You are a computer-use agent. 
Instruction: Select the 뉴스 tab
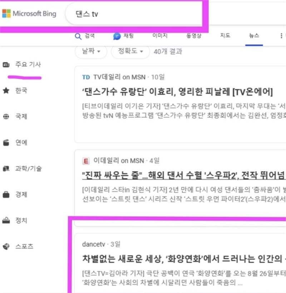tap(254, 35)
